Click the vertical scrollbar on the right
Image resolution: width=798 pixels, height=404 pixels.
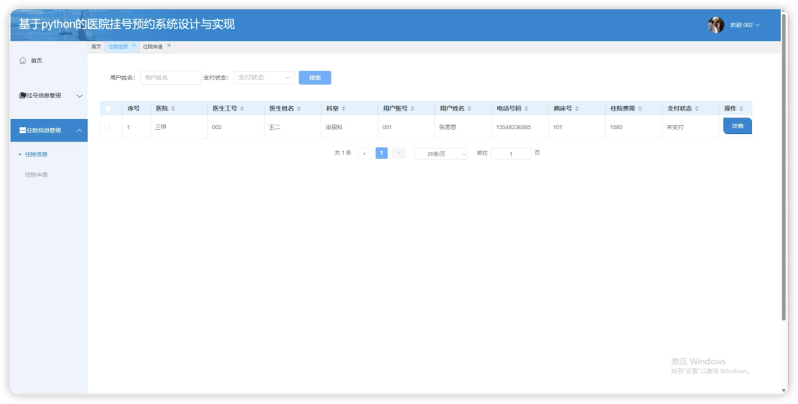[784, 167]
